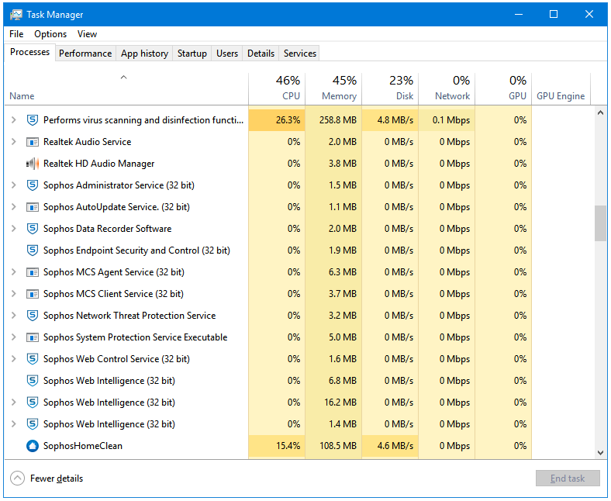
Task: Expand Sophos System Protection Service Executable
Action: [x=14, y=337]
